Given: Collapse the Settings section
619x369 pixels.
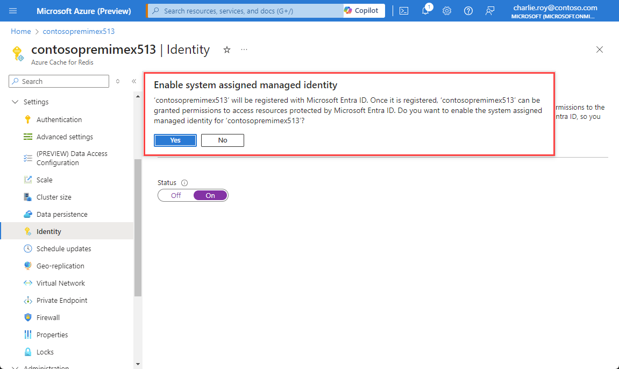Looking at the screenshot, I should [x=15, y=102].
